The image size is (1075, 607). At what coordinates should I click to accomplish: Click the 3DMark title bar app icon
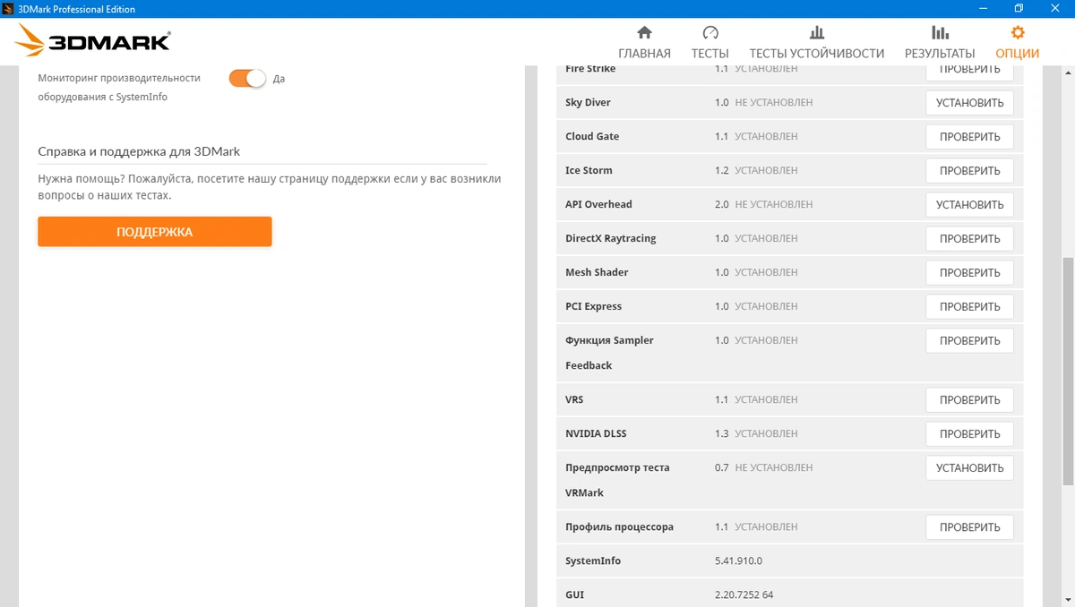tap(9, 9)
